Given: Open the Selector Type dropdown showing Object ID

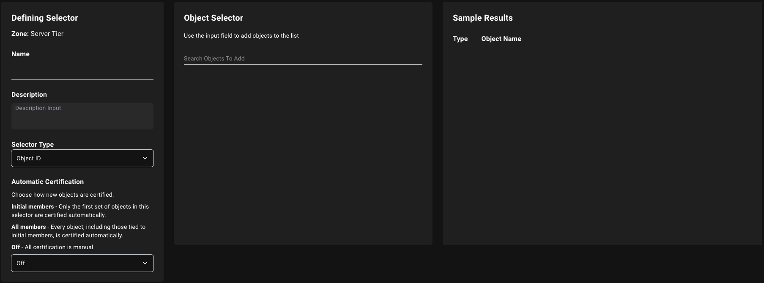Looking at the screenshot, I should coord(82,158).
